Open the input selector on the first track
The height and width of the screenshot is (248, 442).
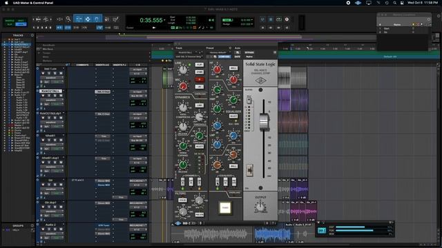tap(138, 69)
